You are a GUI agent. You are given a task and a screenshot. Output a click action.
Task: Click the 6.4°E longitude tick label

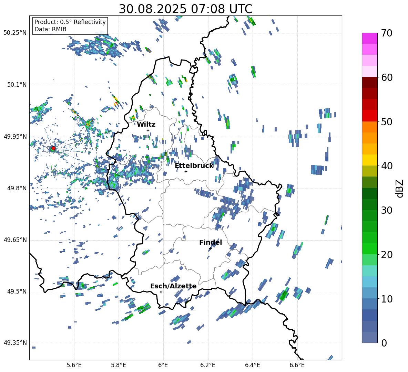click(252, 365)
